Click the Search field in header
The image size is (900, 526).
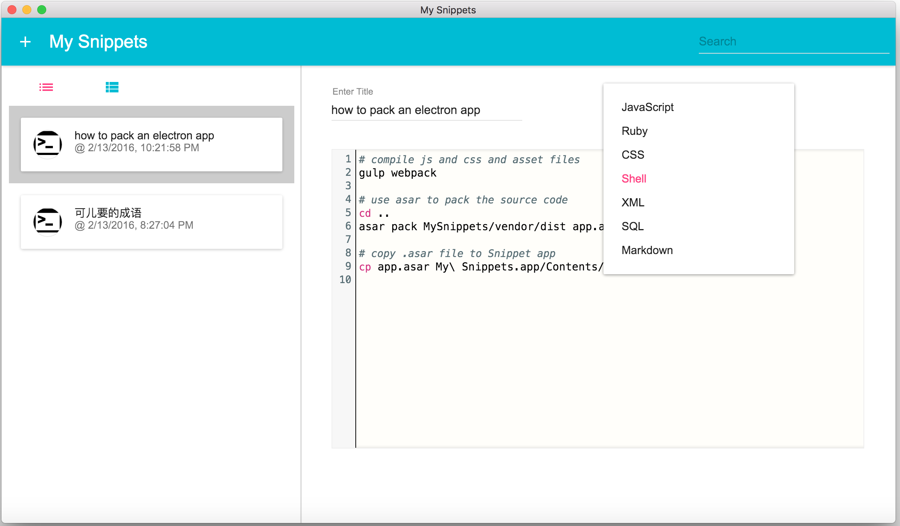(x=793, y=42)
